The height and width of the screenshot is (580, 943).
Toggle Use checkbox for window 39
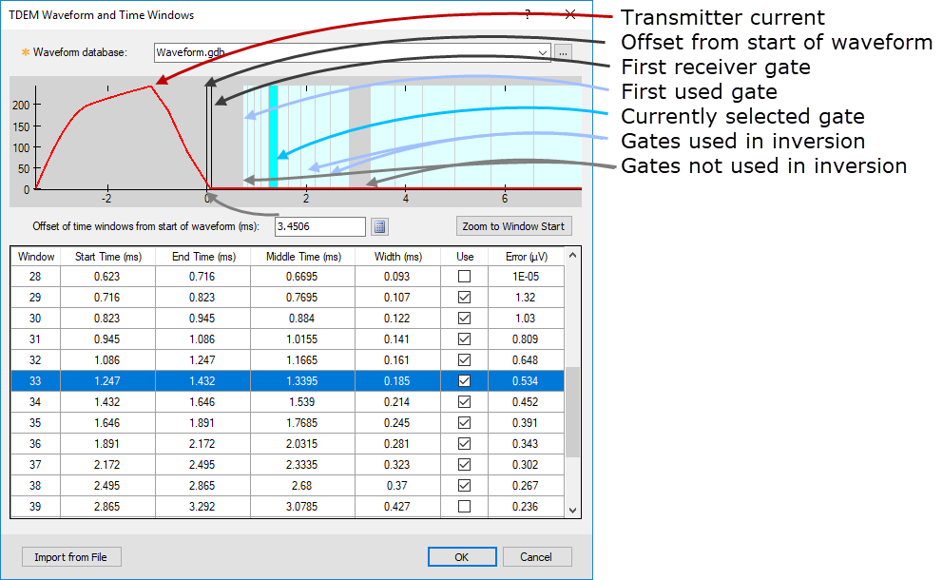pyautogui.click(x=464, y=506)
